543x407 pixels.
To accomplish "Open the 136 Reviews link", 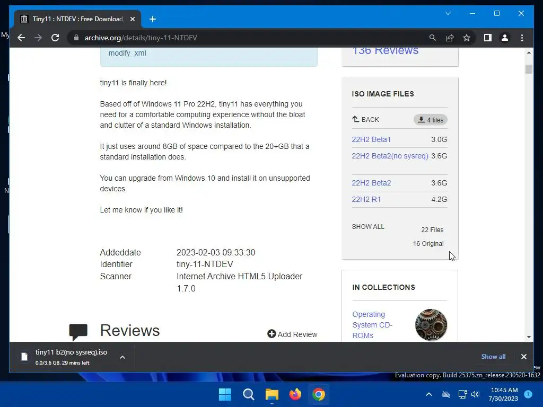I will (385, 51).
